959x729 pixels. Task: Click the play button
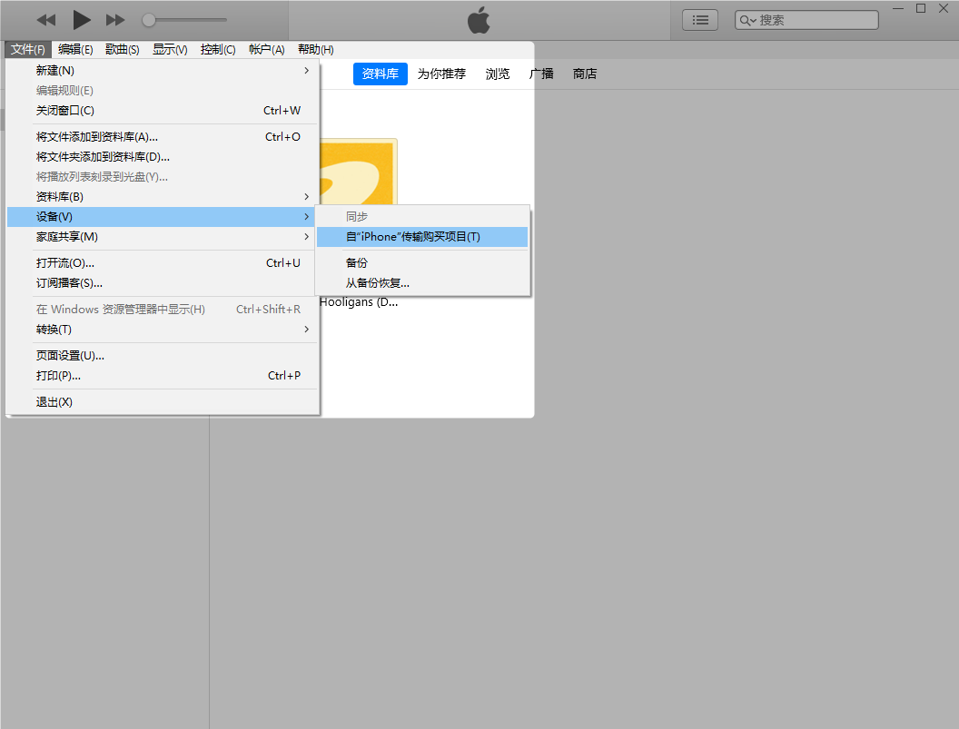coord(82,20)
